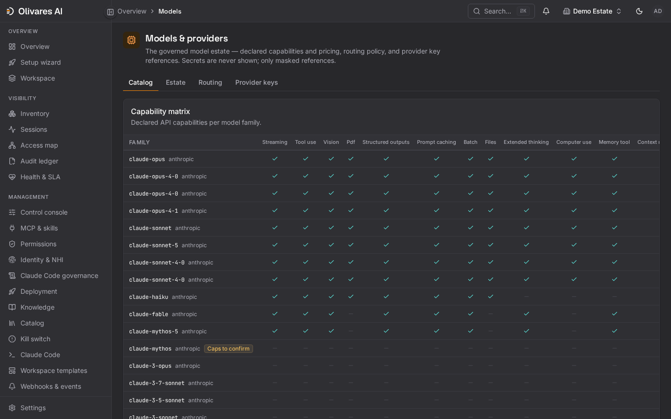This screenshot has width=671, height=419.
Task: Open Kill switch via its power icon
Action: [12, 339]
